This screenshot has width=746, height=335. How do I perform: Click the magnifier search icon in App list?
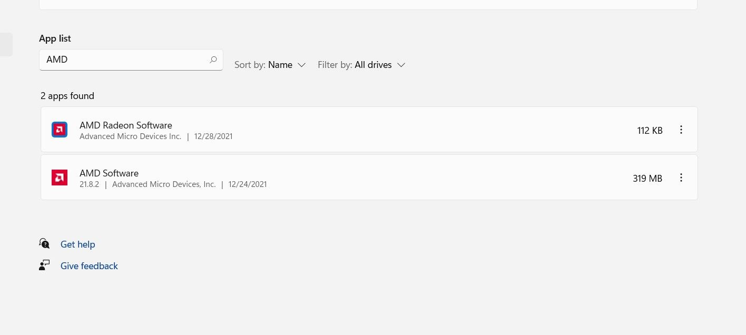point(213,60)
